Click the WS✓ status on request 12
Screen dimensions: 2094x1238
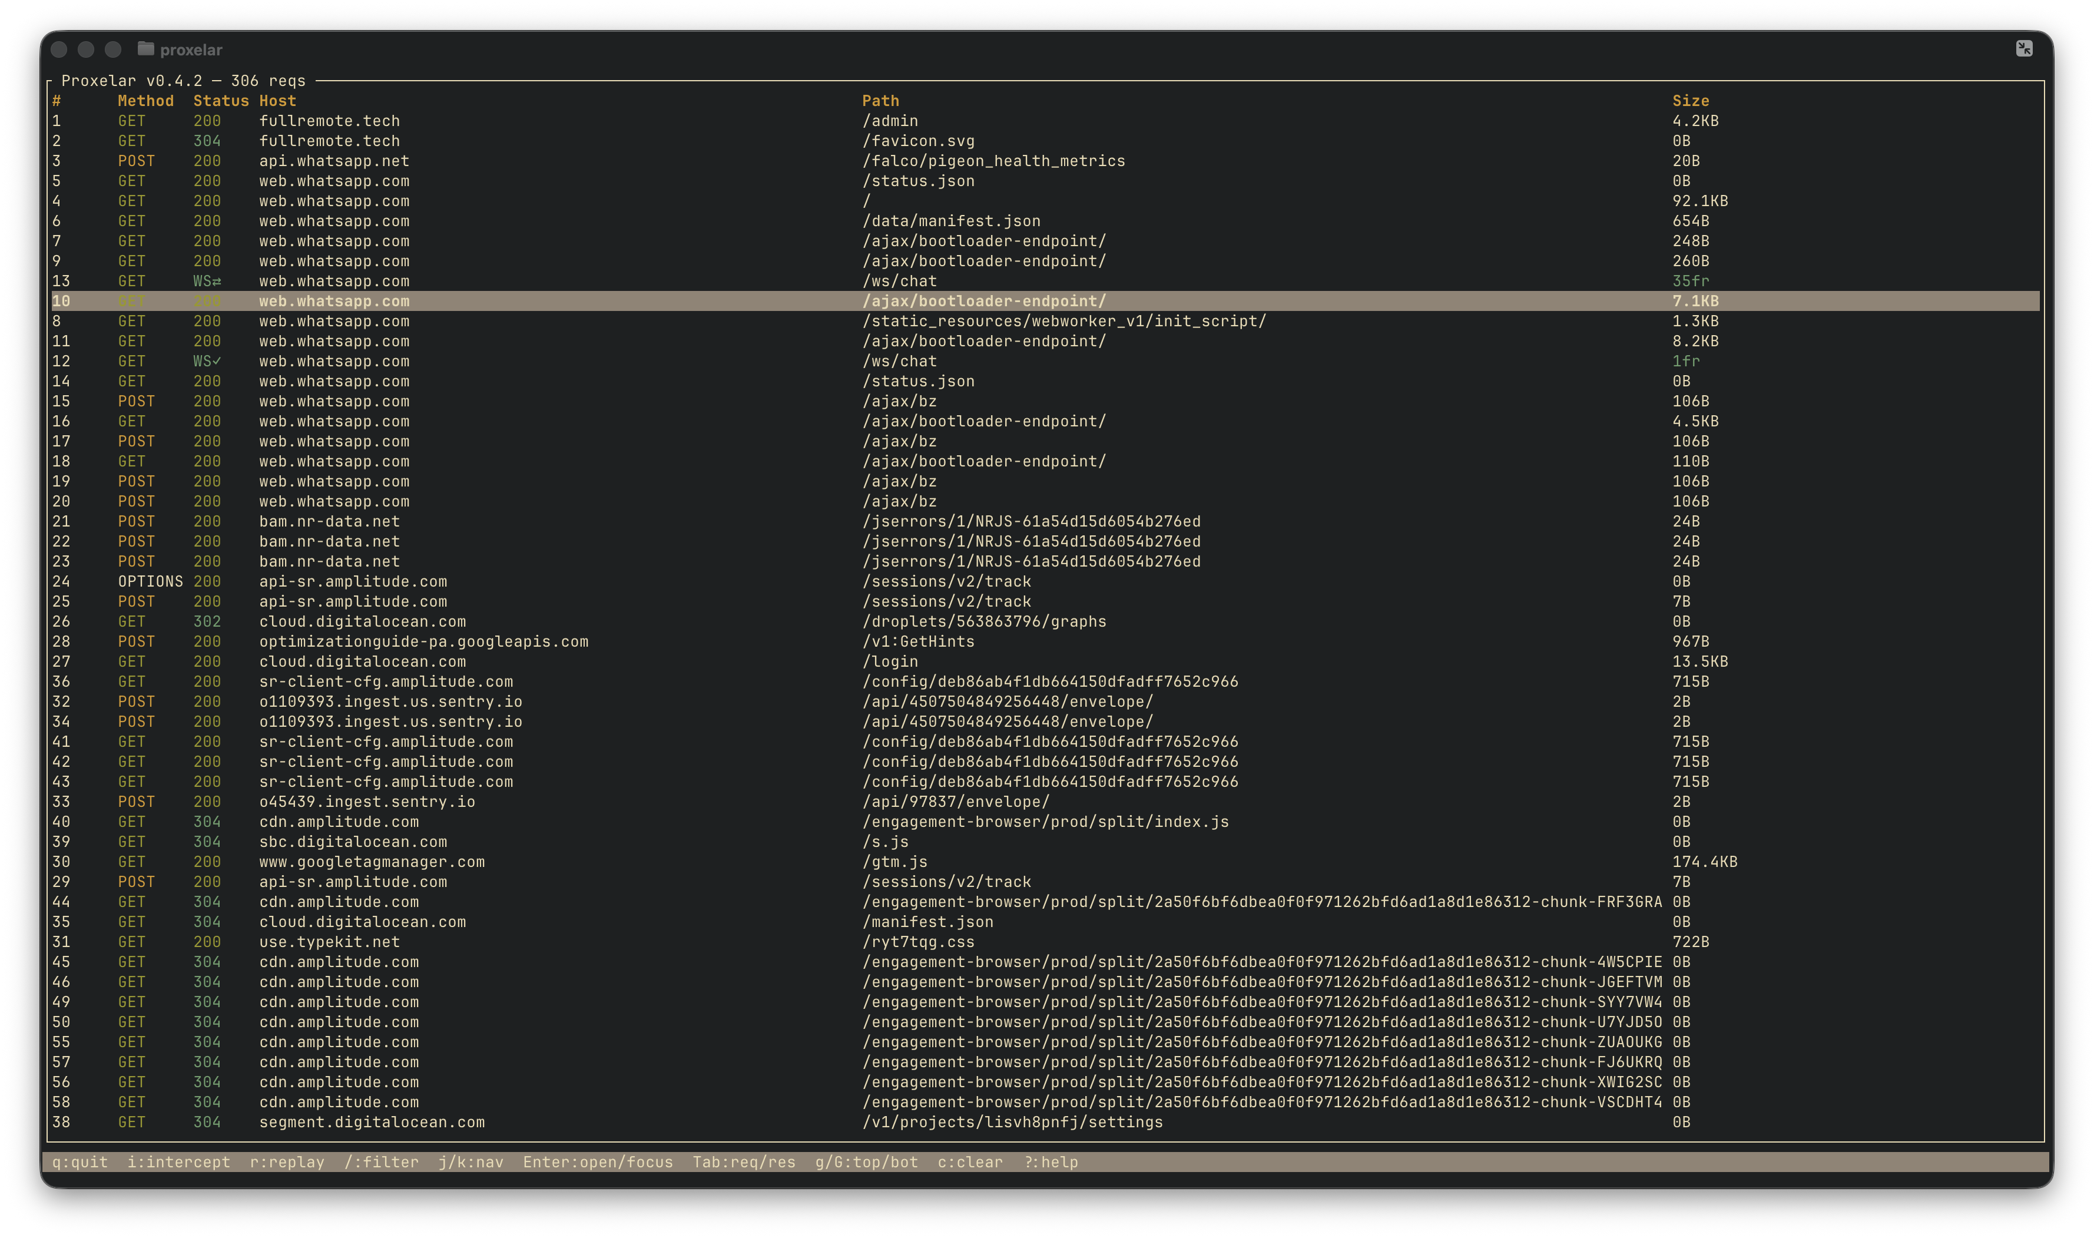[x=206, y=361]
